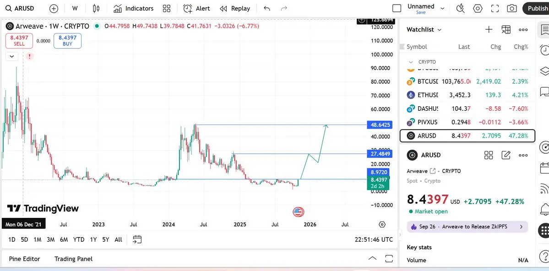Select the 6M time range
This screenshot has height=271, width=549.
click(64, 239)
